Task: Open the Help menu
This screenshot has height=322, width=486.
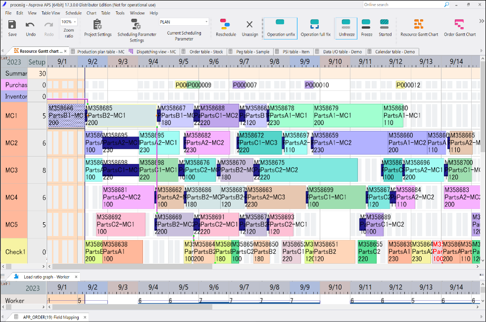Action: (x=154, y=13)
